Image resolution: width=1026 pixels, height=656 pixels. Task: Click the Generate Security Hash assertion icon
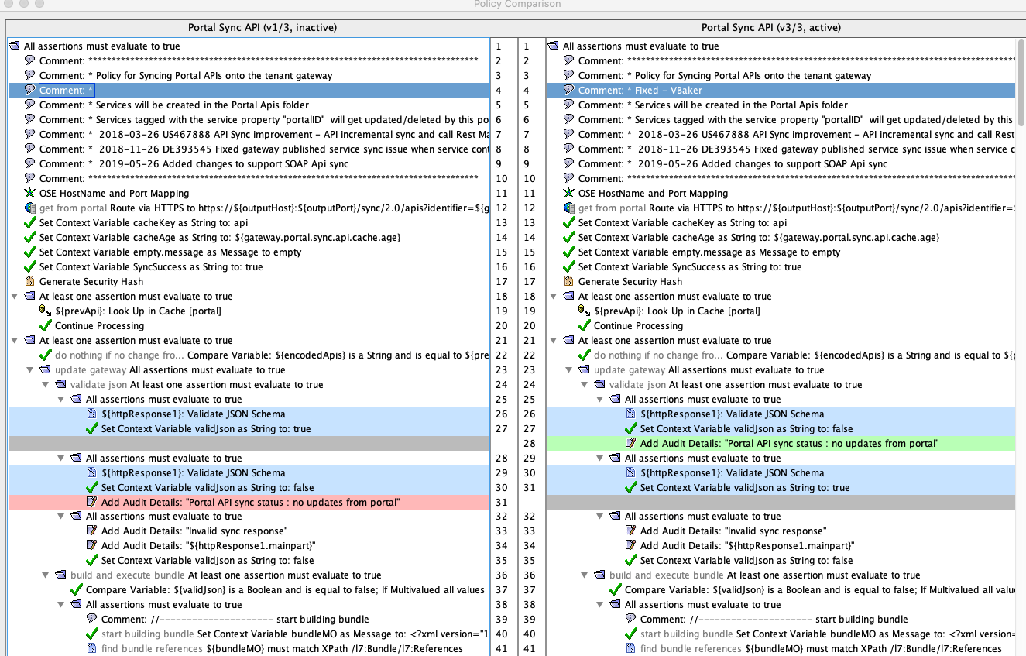click(x=29, y=281)
